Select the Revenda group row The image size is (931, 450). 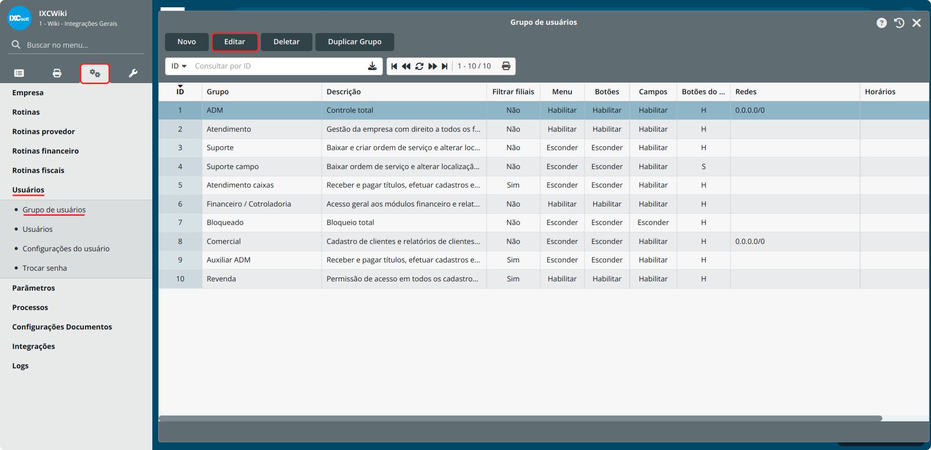click(x=544, y=279)
